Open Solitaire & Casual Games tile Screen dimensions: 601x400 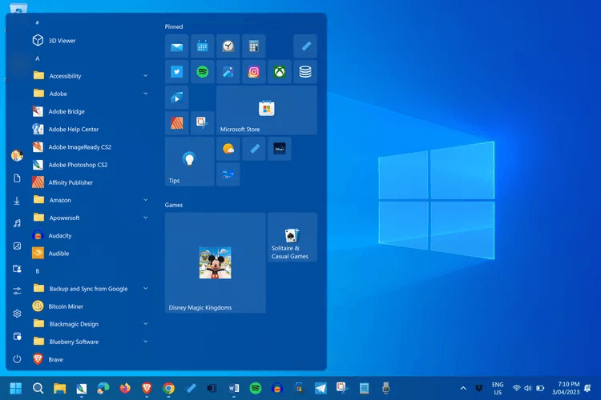click(292, 238)
